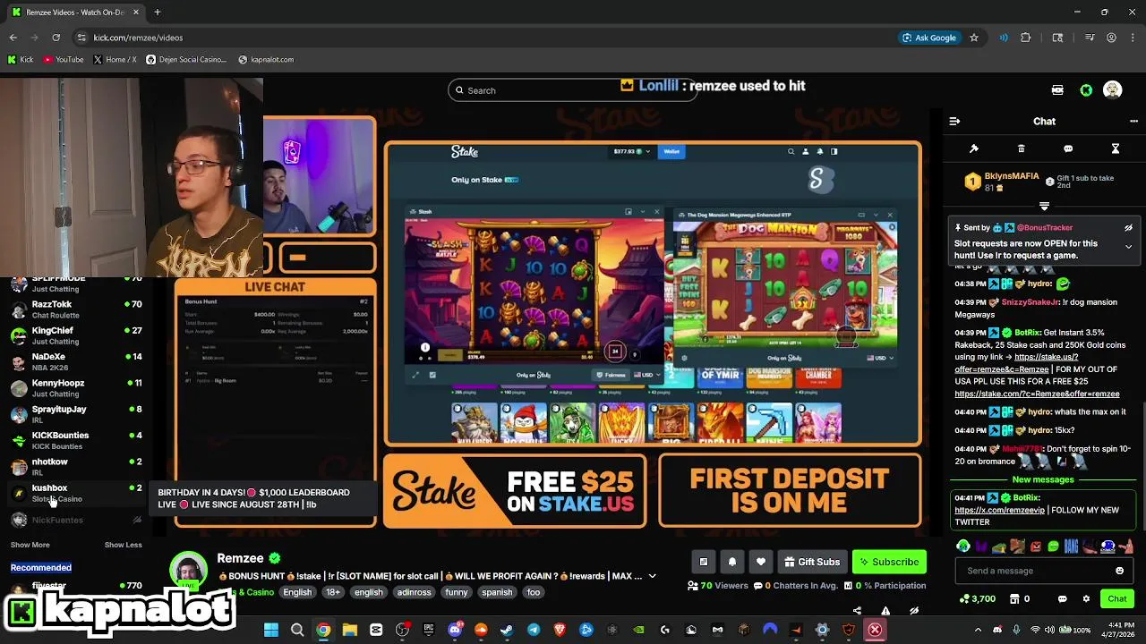The height and width of the screenshot is (644, 1146).
Task: Open Steam from the taskbar
Action: pyautogui.click(x=508, y=630)
